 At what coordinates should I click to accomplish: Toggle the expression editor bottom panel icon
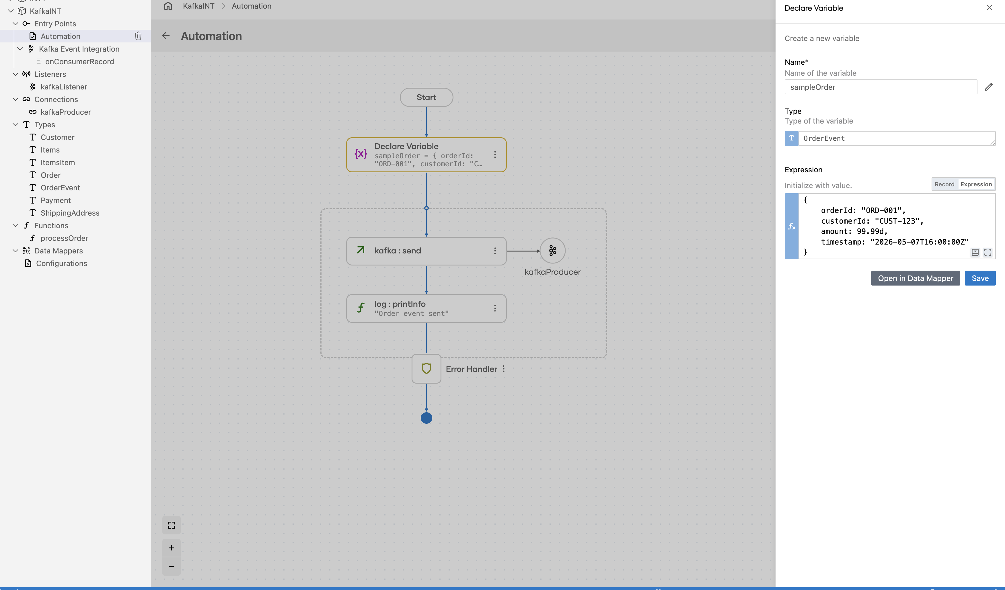coord(975,252)
